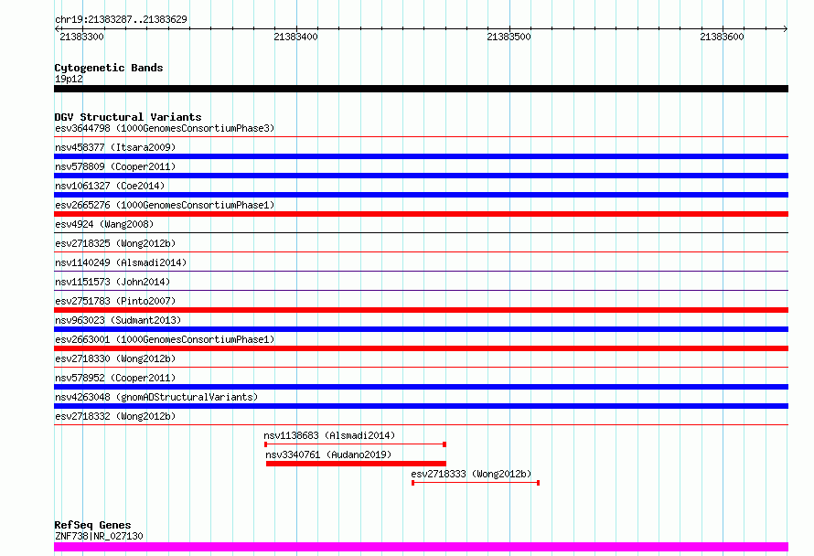Click the nsv1061327 (Coe2014) label
The image size is (814, 556).
tap(110, 186)
